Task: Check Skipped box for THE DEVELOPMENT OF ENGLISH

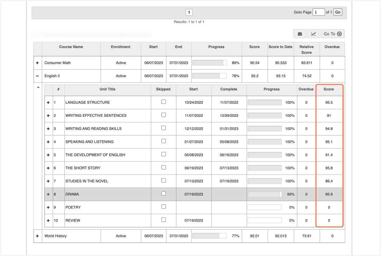Action: coord(164,154)
